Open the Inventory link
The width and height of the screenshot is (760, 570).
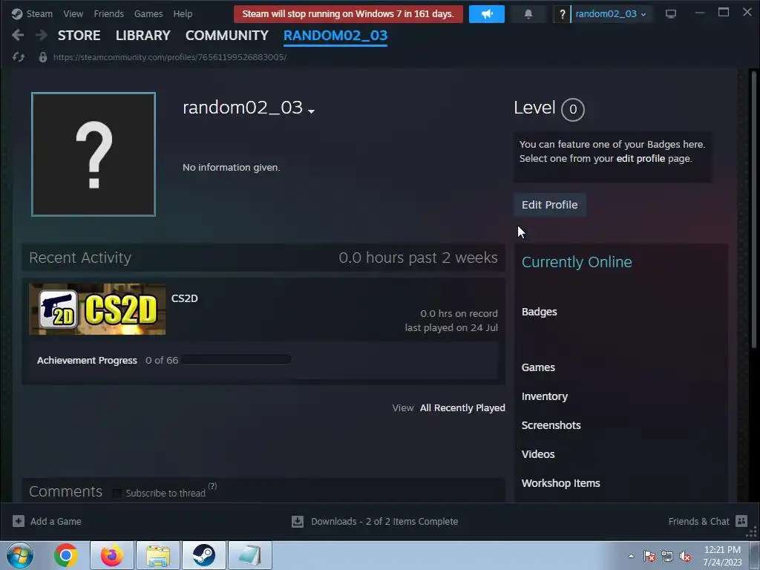[x=544, y=396]
